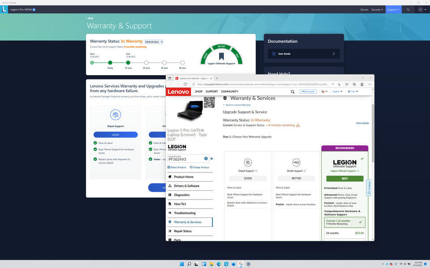
Task: Open browser favorites star icon
Action: [x=347, y=84]
